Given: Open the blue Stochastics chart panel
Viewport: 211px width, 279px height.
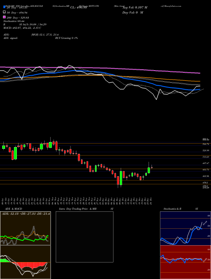Looking at the screenshot, I should [185, 228].
